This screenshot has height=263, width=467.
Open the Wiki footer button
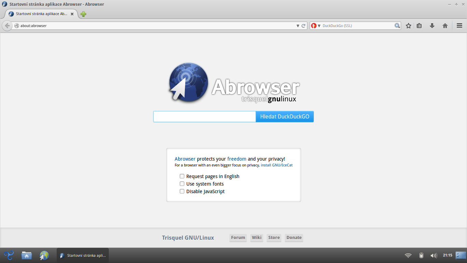click(257, 238)
